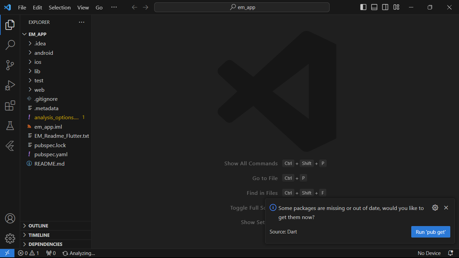Dismiss the Dart packages notification
Image resolution: width=459 pixels, height=258 pixels.
[x=446, y=208]
